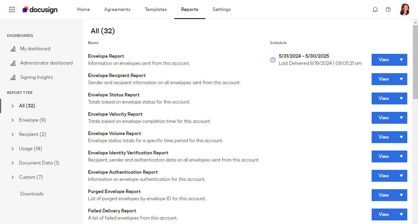The image size is (418, 224).
Task: Open the app launcher grid icon
Action: (12, 10)
